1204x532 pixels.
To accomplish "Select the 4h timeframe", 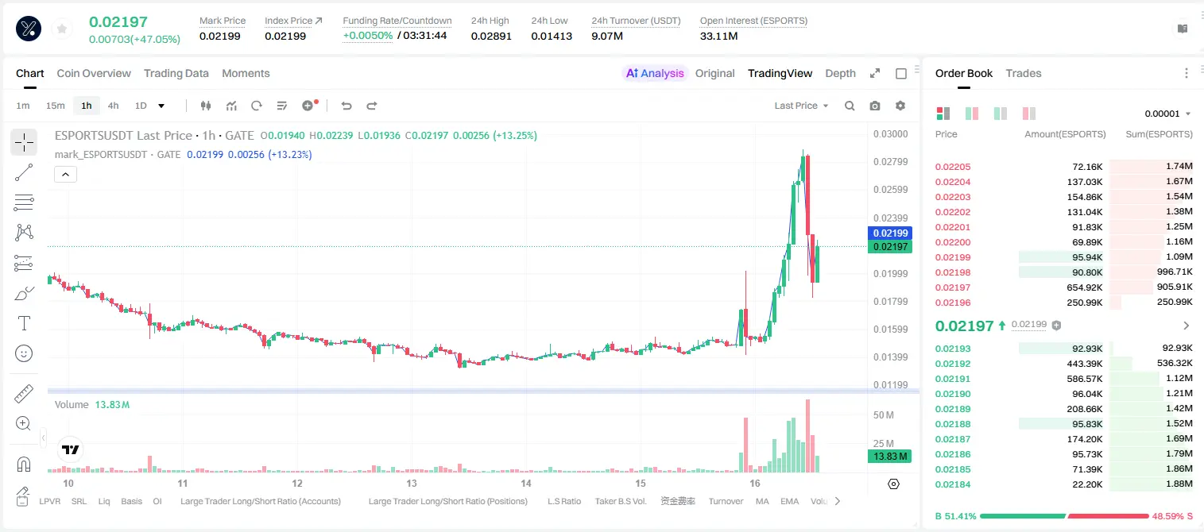I will (x=114, y=106).
